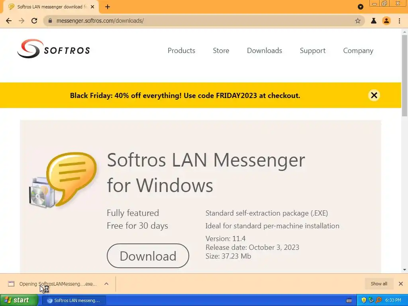408x306 pixels.
Task: Click the scrollbar down arrow
Action: 404,270
